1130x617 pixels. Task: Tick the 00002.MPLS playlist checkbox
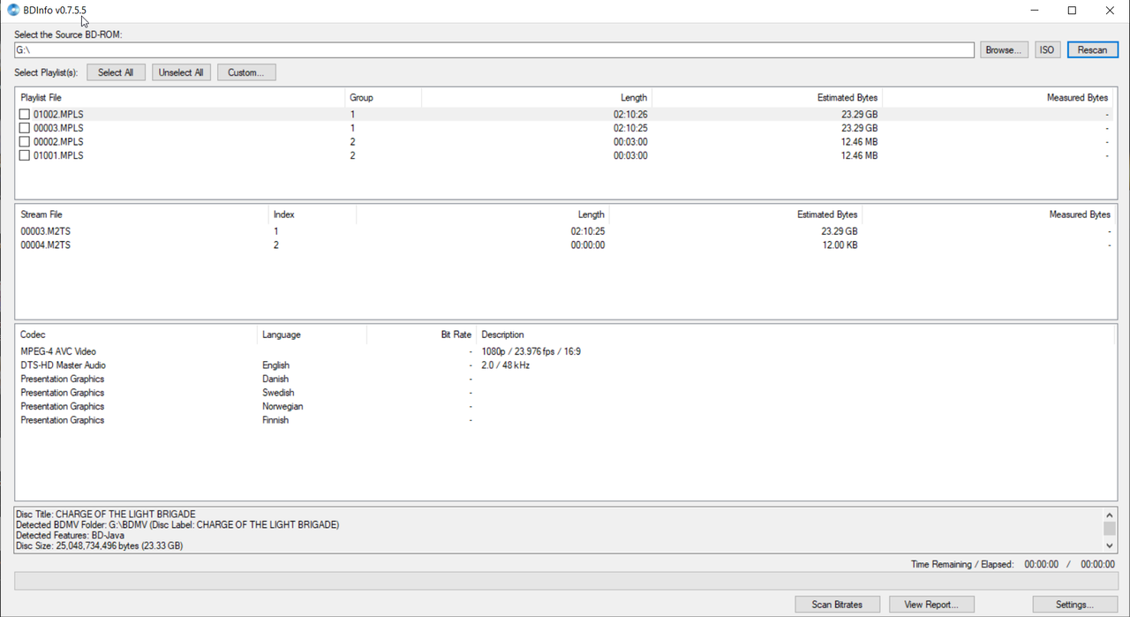25,142
